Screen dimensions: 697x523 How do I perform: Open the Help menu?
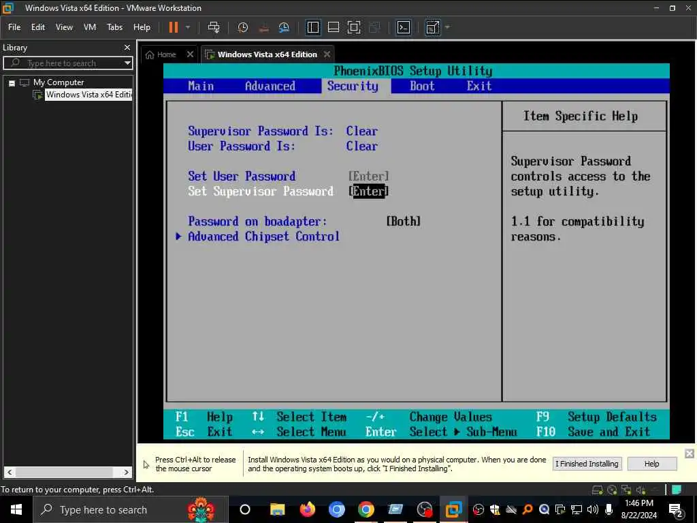142,27
